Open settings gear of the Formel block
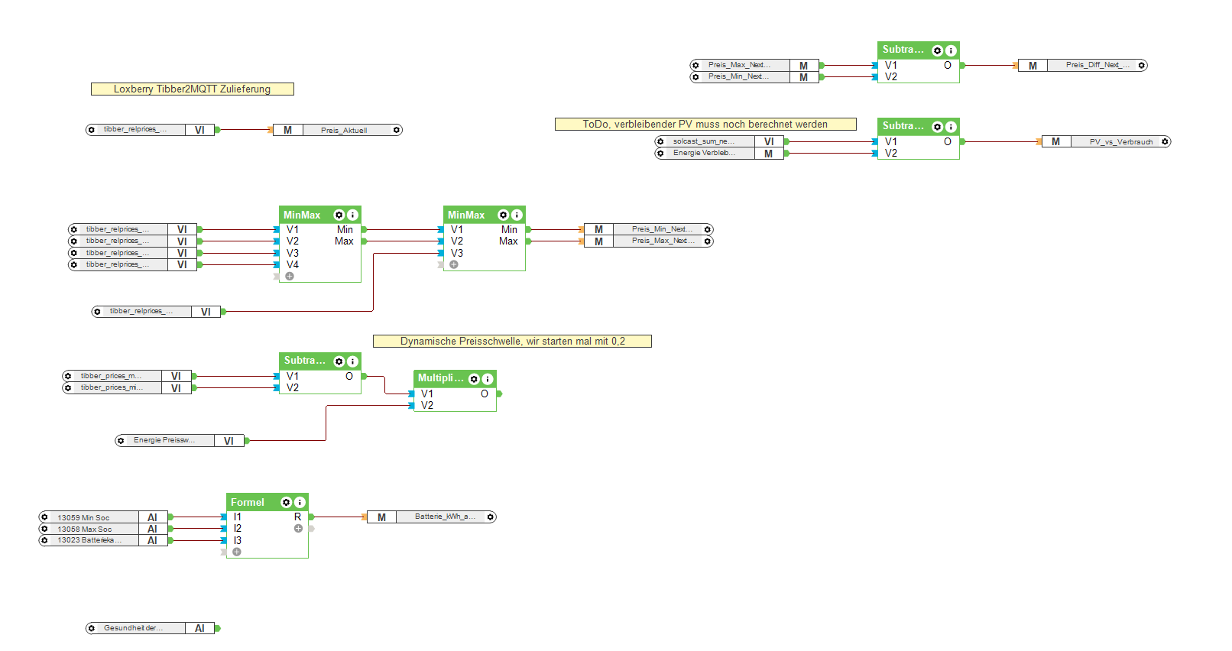1232x651 pixels. point(287,503)
